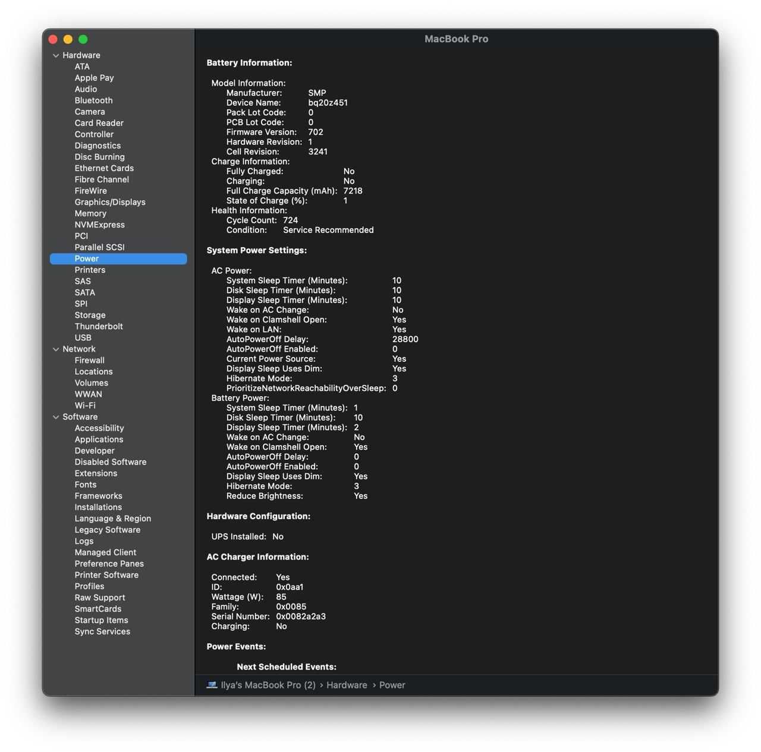Image resolution: width=761 pixels, height=752 pixels.
Task: Select Disabled Software entry
Action: 111,462
